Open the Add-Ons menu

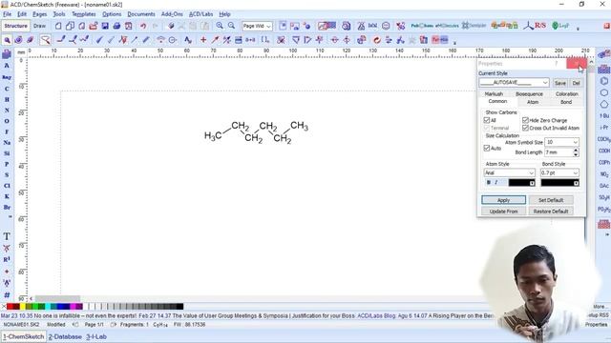pos(172,14)
